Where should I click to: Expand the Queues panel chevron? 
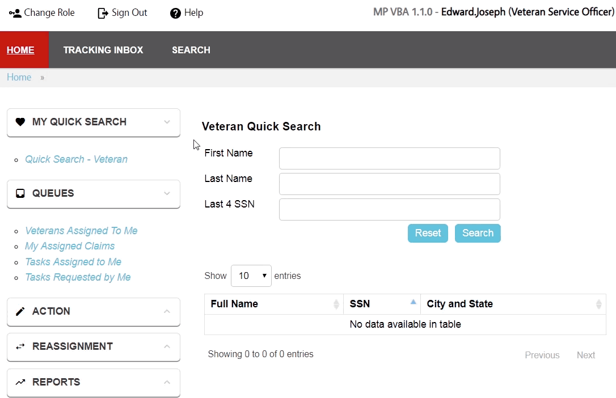coord(166,193)
